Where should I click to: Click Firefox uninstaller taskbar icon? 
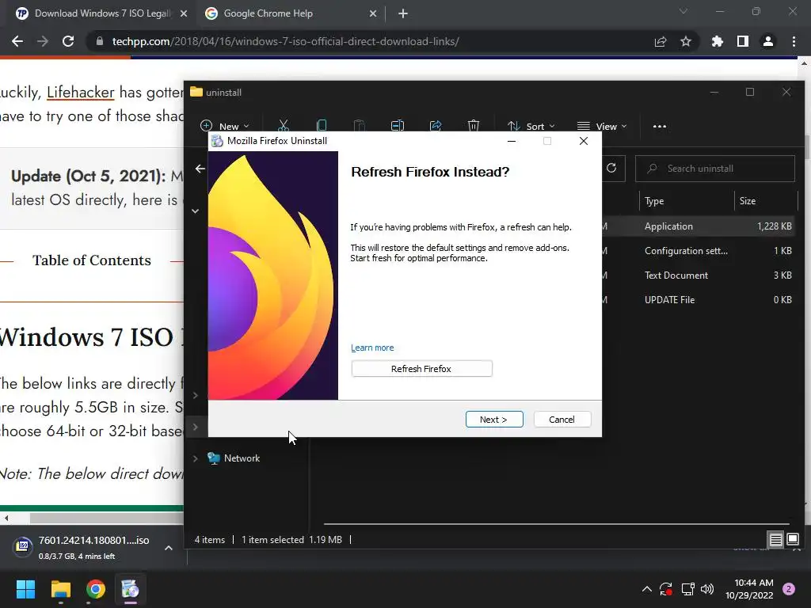point(131,589)
